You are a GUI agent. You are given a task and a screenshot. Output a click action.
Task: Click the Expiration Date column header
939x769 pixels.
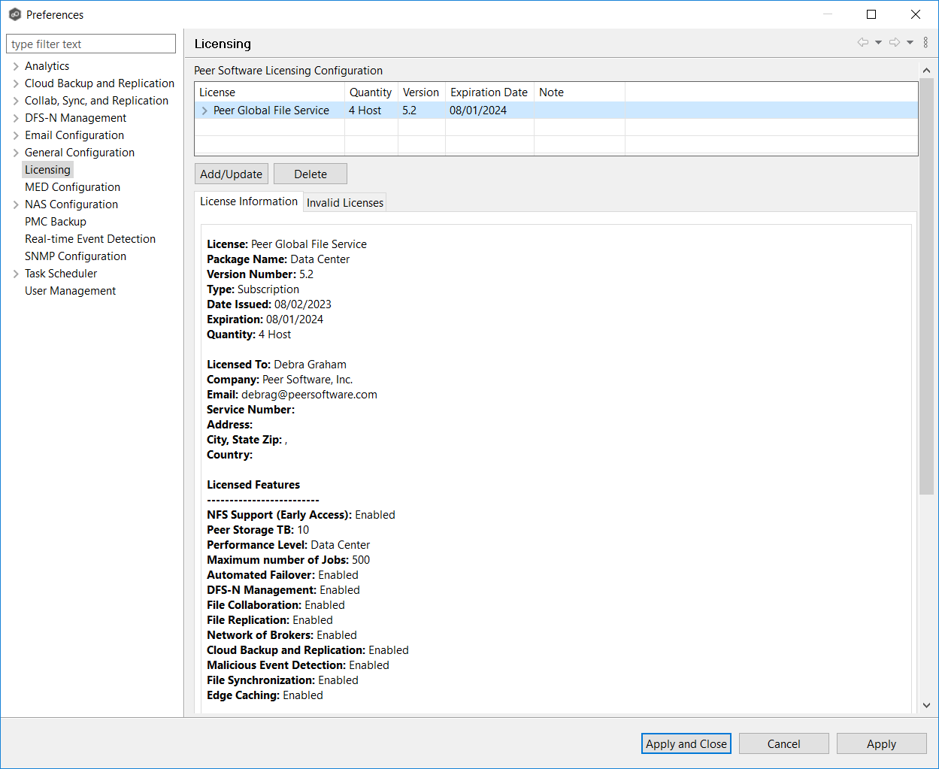click(x=489, y=92)
